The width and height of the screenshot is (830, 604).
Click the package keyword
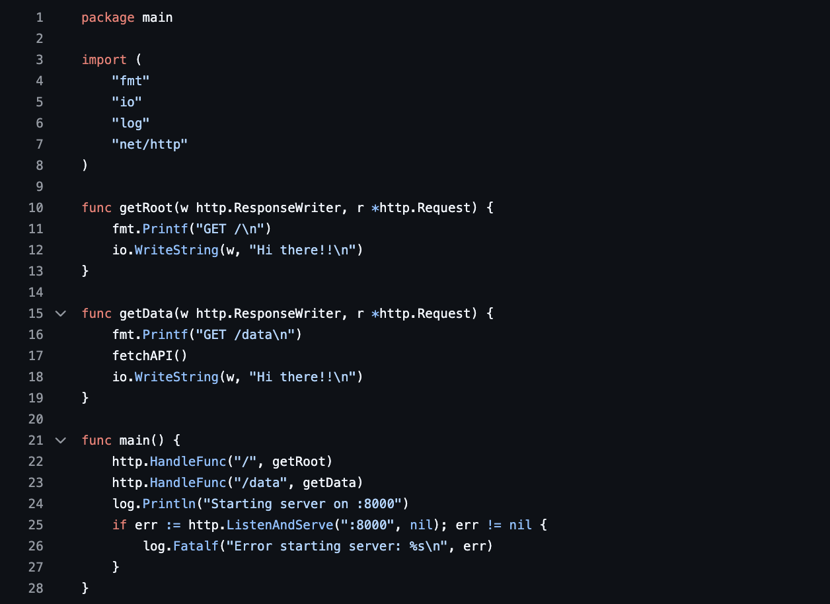click(x=108, y=17)
